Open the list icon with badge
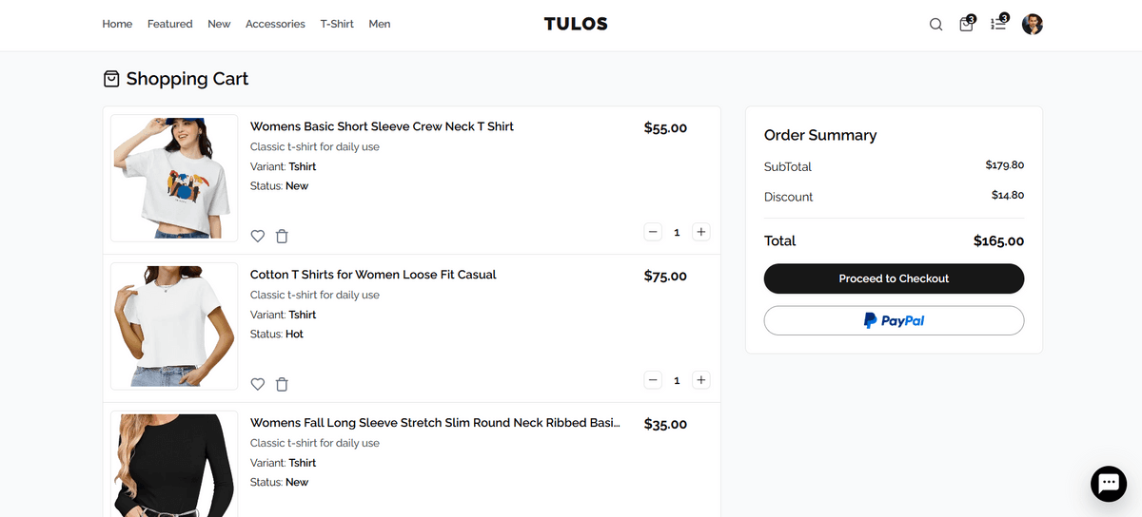 click(997, 25)
